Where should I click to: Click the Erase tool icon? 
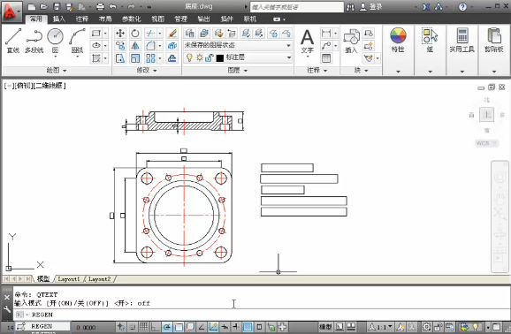click(x=172, y=34)
